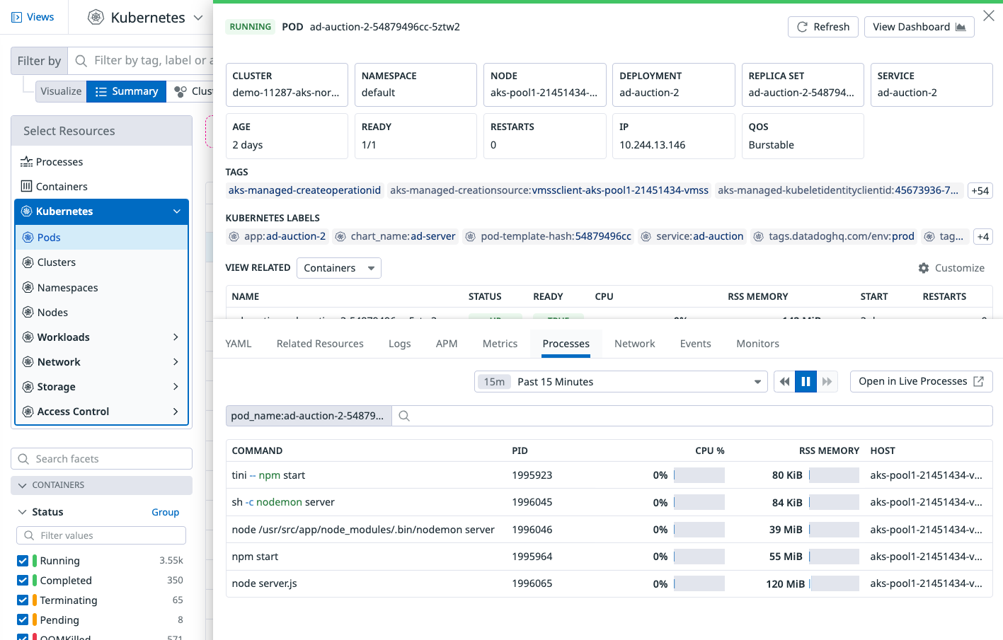
Task: Uncheck the Running status filter
Action: pos(23,561)
